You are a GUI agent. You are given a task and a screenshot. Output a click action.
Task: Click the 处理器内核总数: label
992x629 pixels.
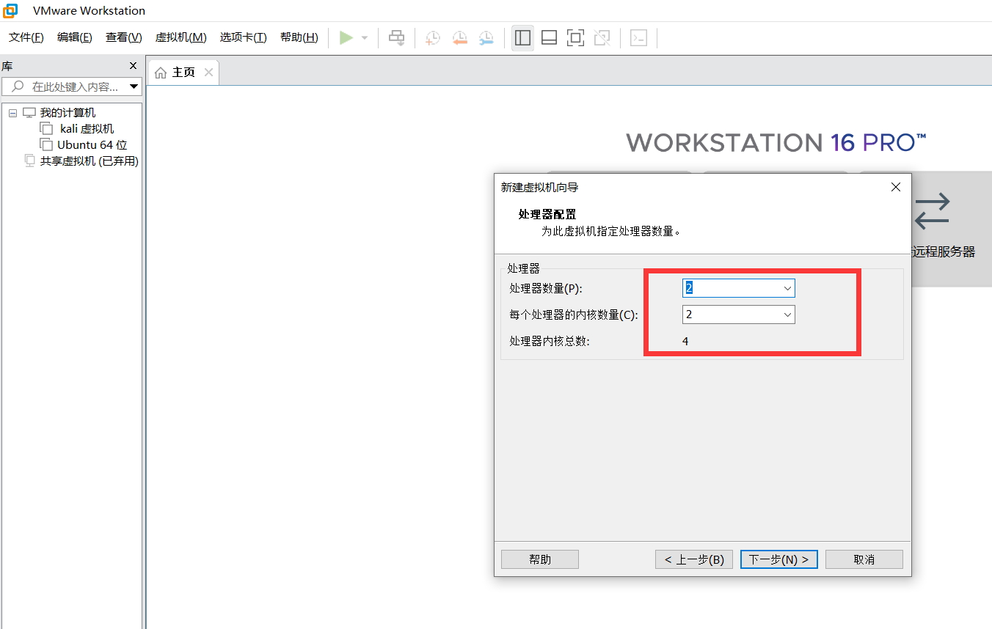pyautogui.click(x=550, y=341)
